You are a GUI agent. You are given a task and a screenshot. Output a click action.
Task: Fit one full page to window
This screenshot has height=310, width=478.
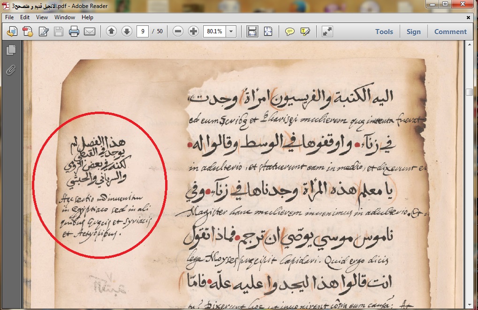point(268,31)
